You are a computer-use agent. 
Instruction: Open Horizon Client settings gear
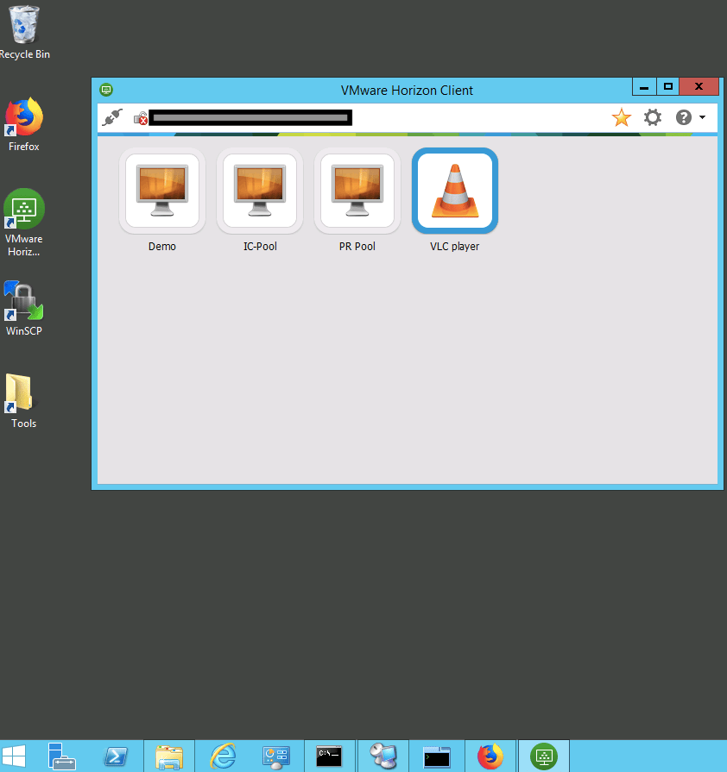(x=653, y=117)
